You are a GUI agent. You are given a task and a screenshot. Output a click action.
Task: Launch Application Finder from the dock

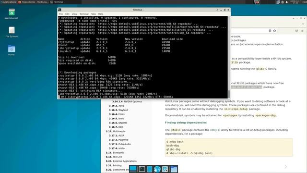coord(165,169)
